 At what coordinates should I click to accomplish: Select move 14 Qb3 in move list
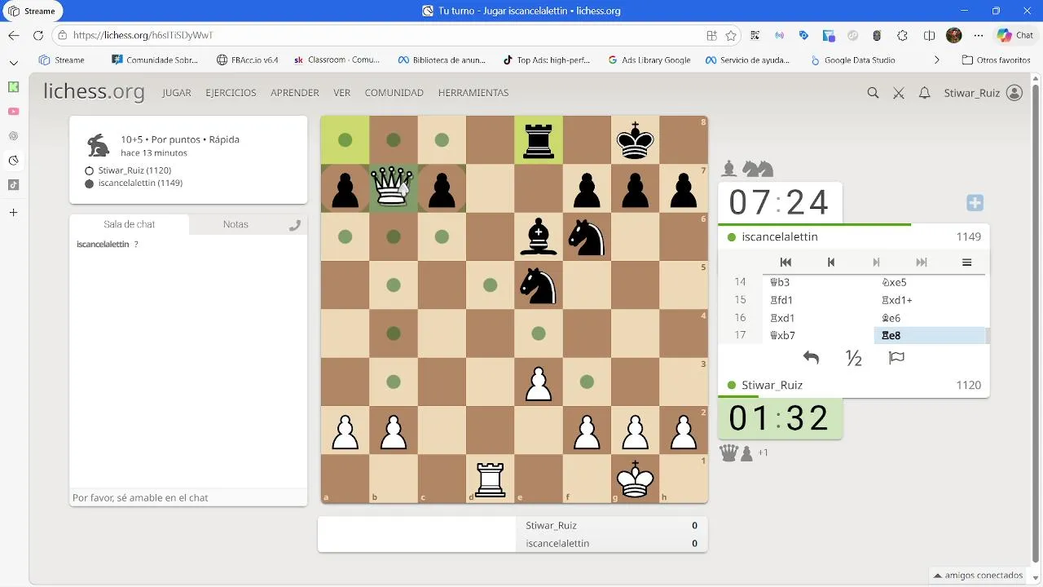pyautogui.click(x=818, y=282)
